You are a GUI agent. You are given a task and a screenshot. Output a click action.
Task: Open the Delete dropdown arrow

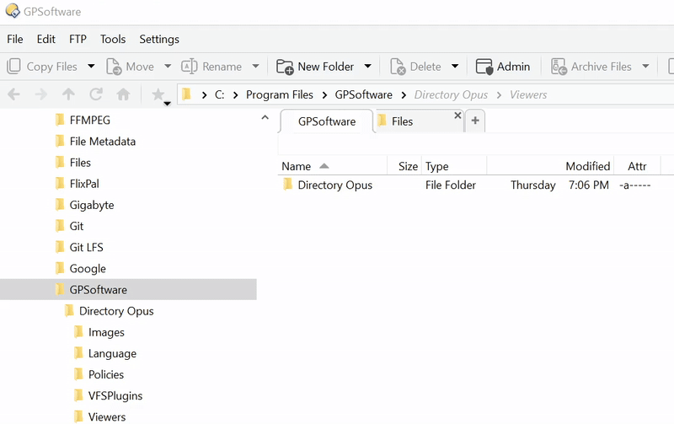click(455, 67)
